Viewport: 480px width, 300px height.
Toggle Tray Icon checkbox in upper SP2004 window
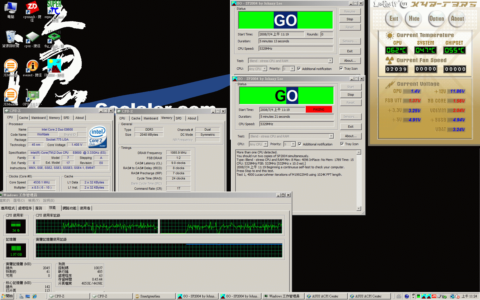341,69
